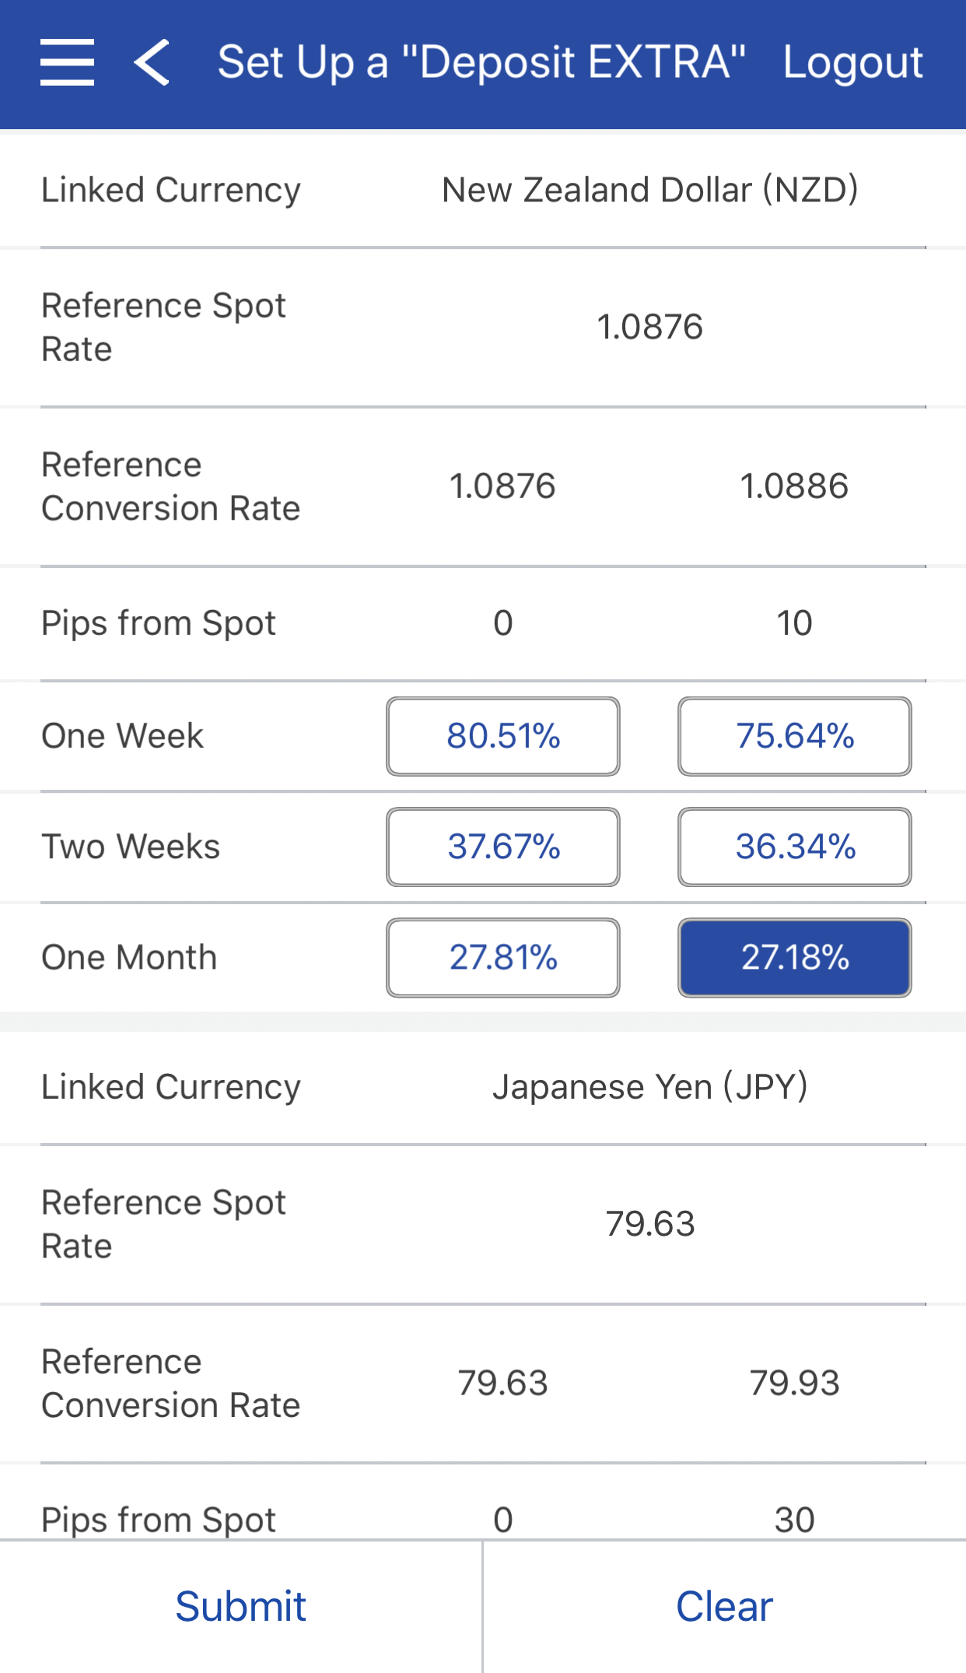966x1673 pixels.
Task: Tap the 10 pips from spot value
Action: click(x=794, y=623)
